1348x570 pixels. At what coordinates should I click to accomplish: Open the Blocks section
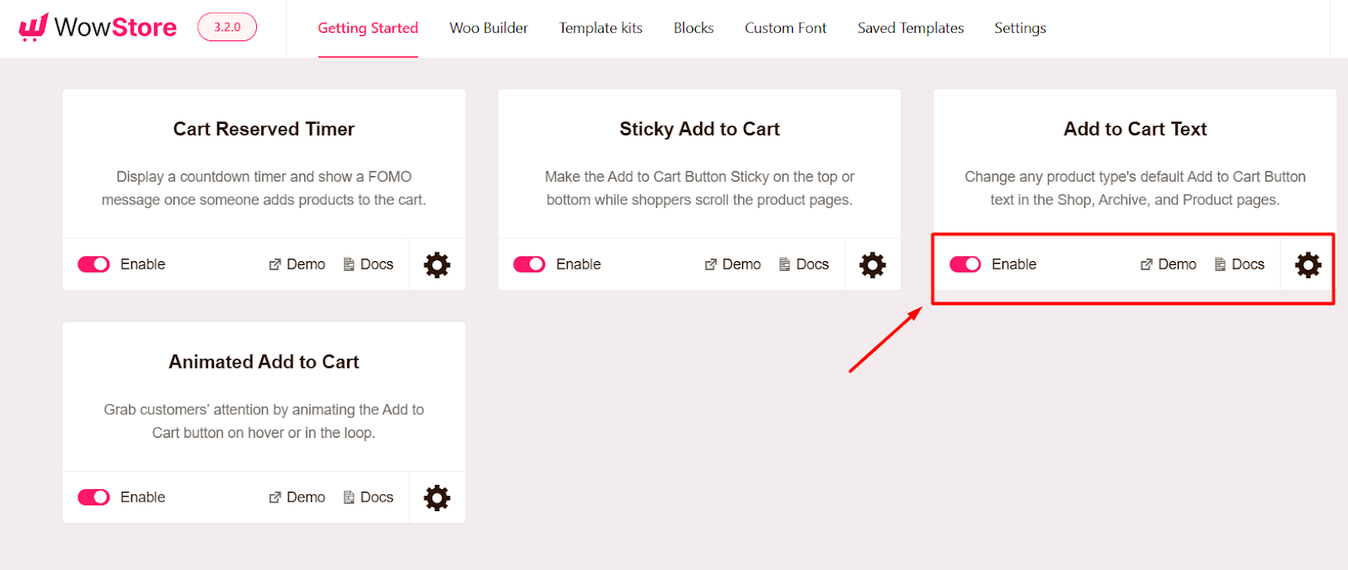pos(693,28)
